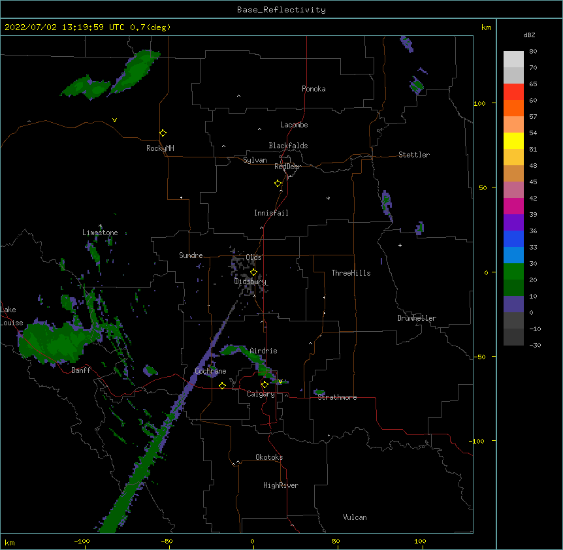Pick the light blue swatch above 30 in the legend
The image size is (563, 550).
[x=513, y=255]
